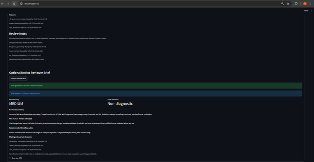Click the Streamlit Deploy button
The image size is (314, 162).
[x=306, y=11]
